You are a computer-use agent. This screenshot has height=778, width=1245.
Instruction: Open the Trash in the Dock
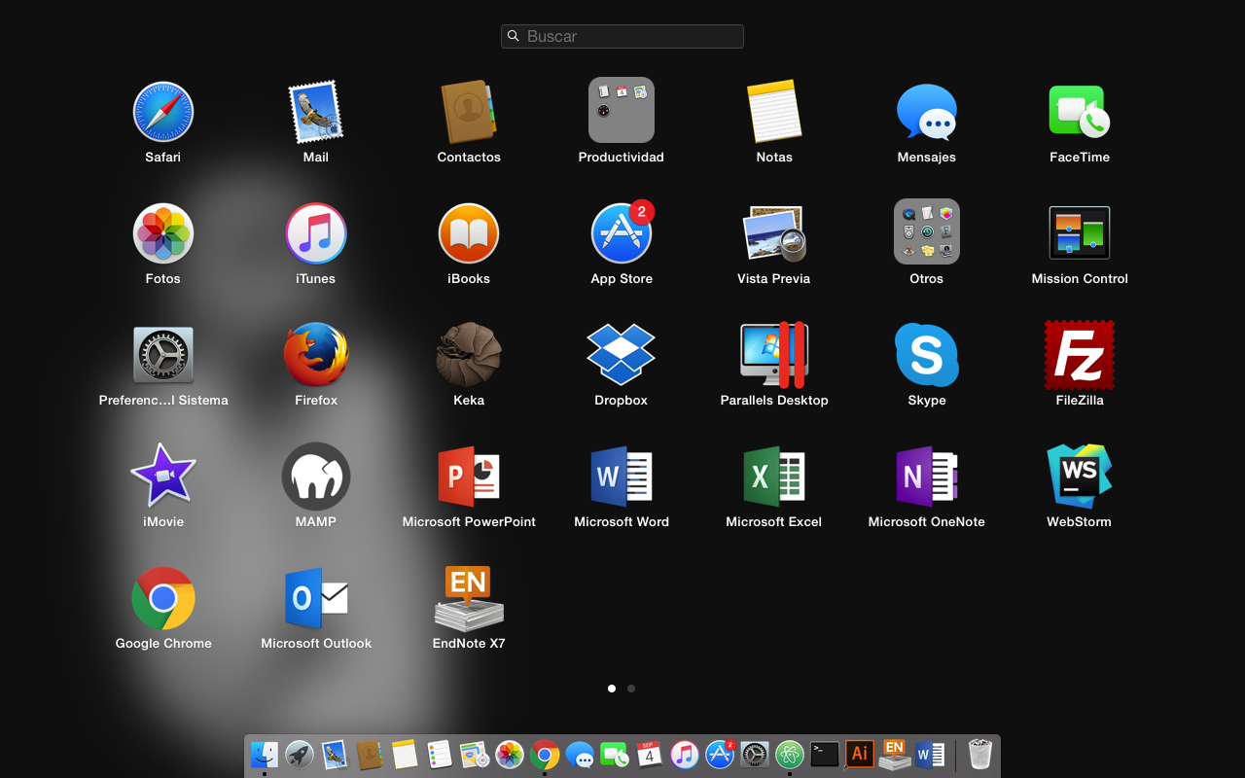980,755
